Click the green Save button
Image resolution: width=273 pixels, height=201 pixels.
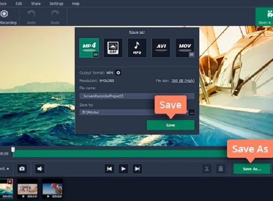170,125
